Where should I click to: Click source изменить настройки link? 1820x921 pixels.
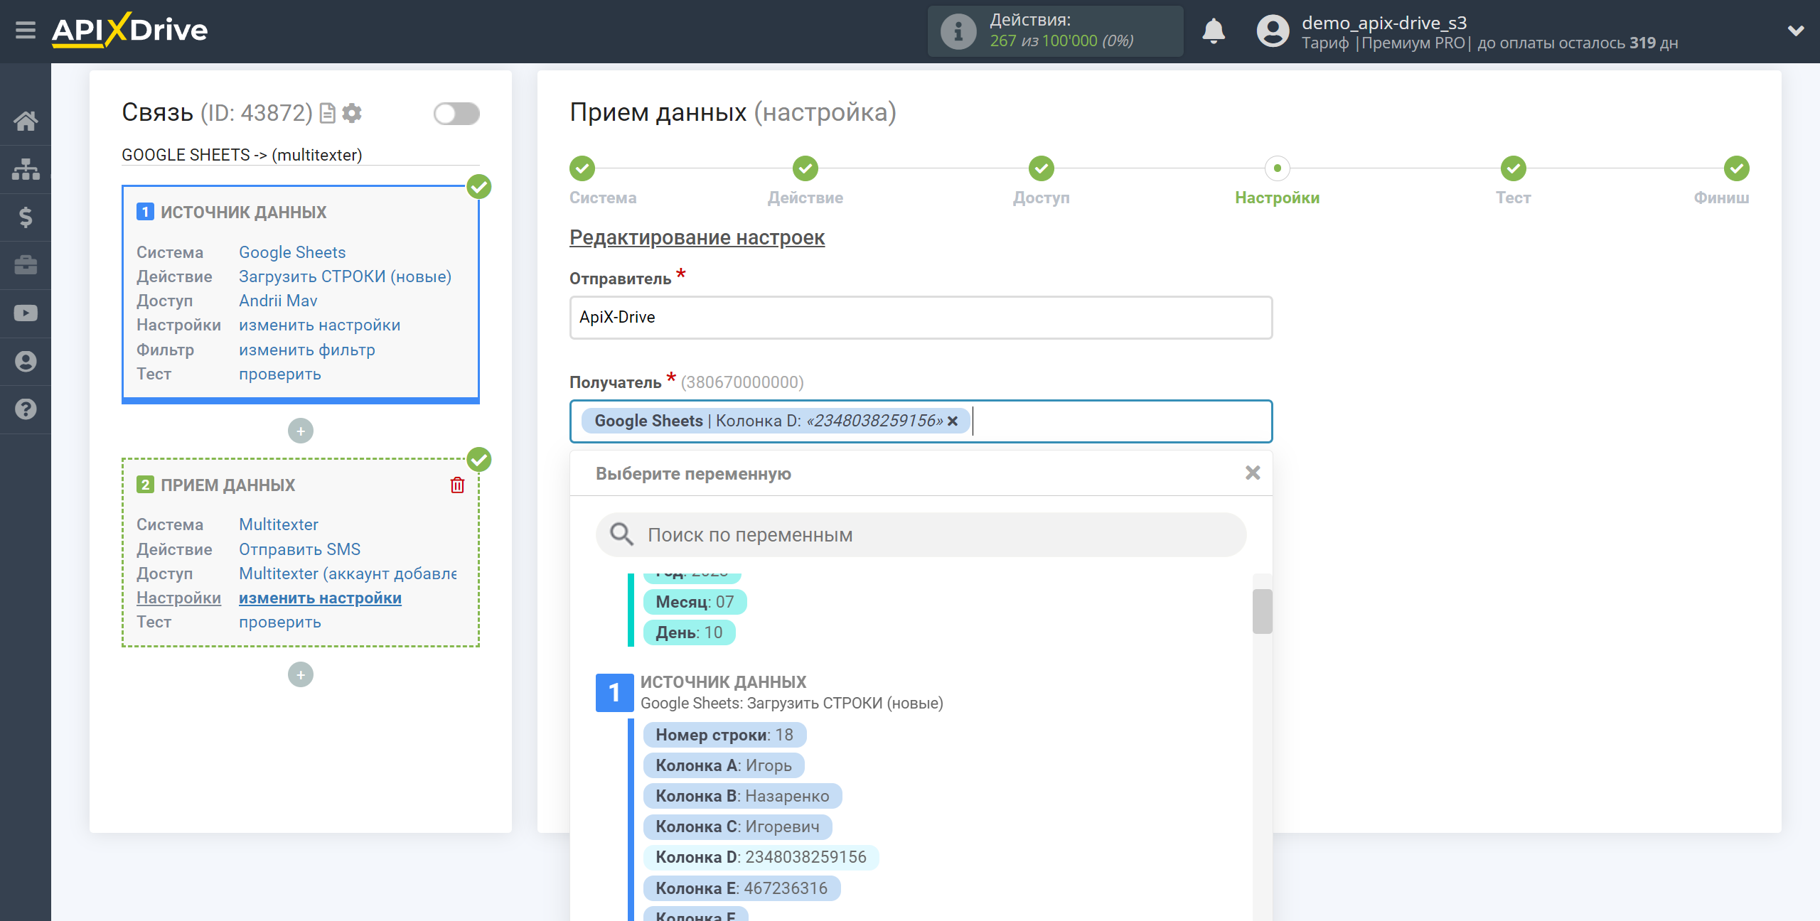[319, 325]
